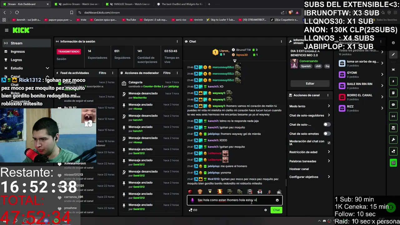Open the Chat panel three-dot menu
The height and width of the screenshot is (225, 400).
[x=281, y=41]
